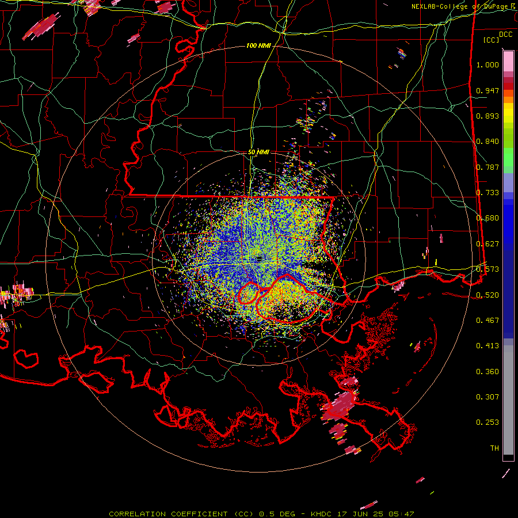Select the 0.680 legend value

487,218
